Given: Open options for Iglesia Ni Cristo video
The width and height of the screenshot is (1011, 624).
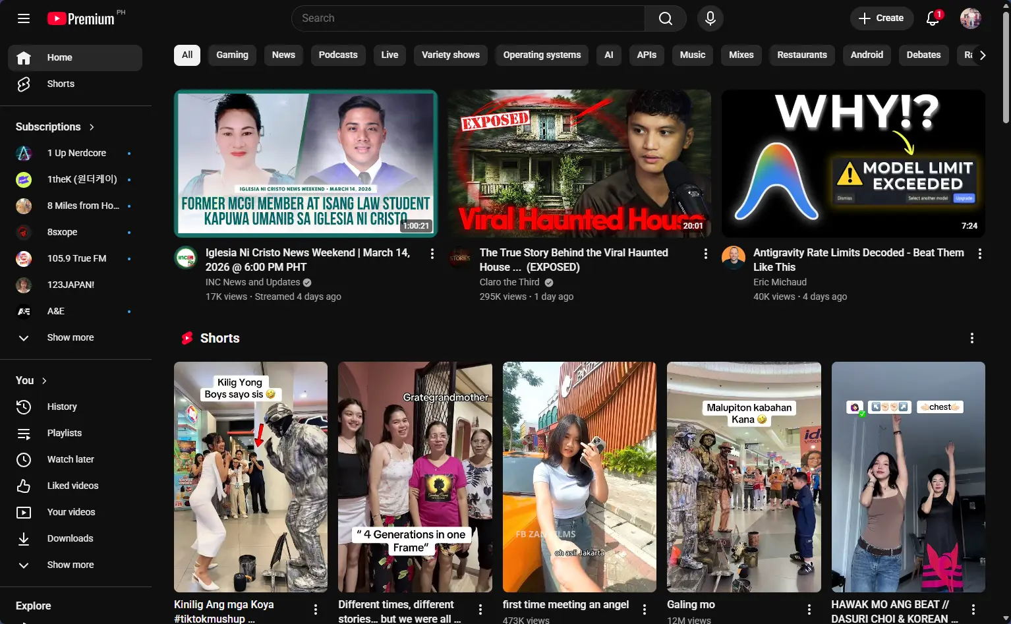Looking at the screenshot, I should (x=432, y=254).
